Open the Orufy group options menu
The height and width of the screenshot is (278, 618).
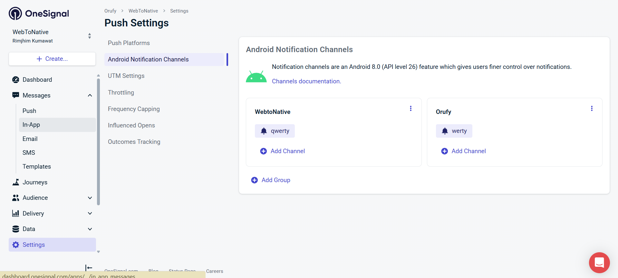click(x=592, y=108)
